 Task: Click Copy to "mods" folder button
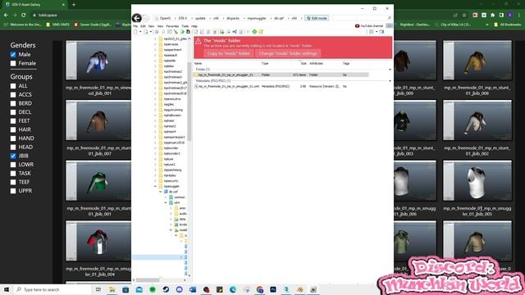tap(229, 53)
